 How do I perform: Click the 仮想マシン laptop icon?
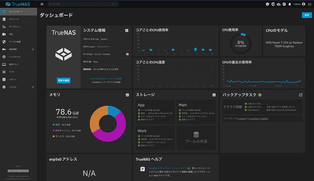coord(4,64)
